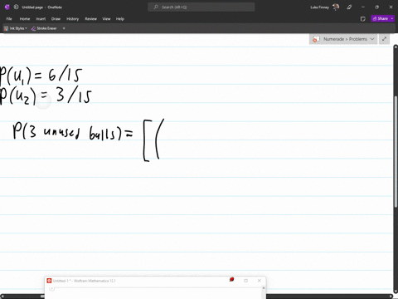Toggle full page view expand icon
This screenshot has width=398, height=299.
pyautogui.click(x=384, y=39)
